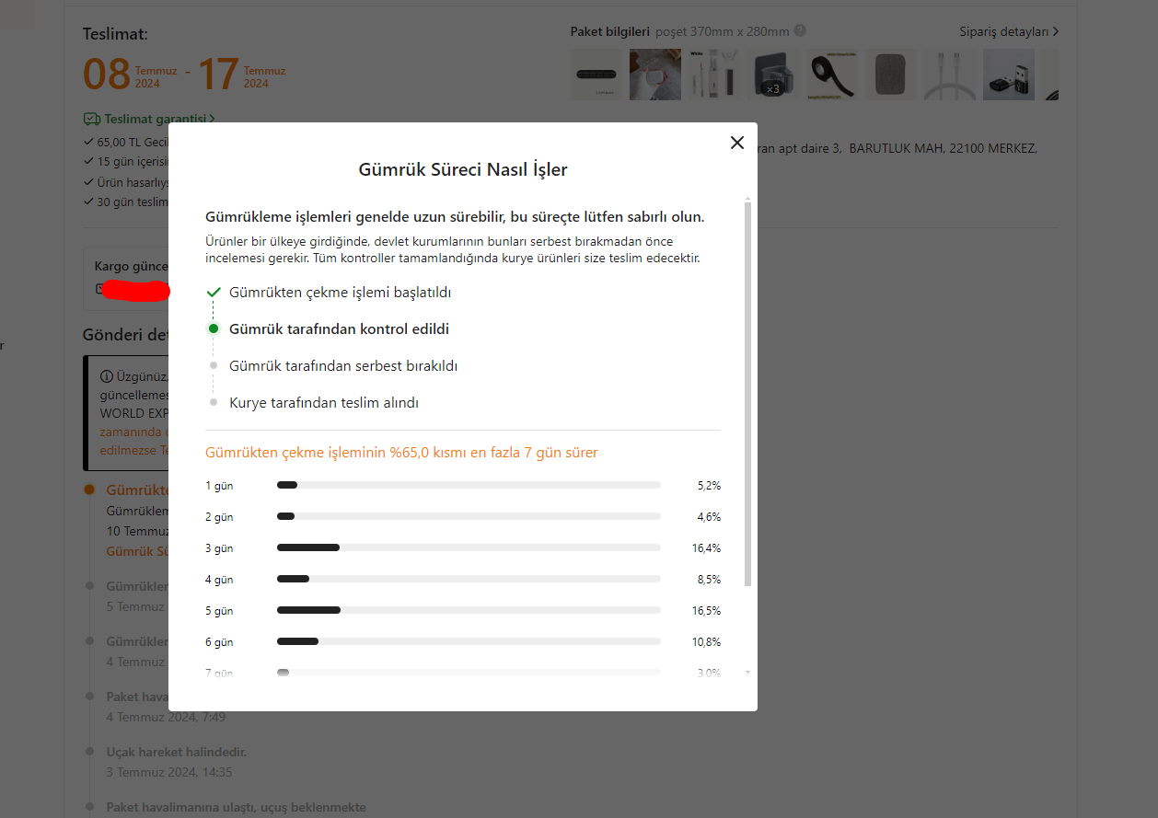Click the help icon beside Paket bilgileri
Viewport: 1158px width, 818px height.
[800, 30]
